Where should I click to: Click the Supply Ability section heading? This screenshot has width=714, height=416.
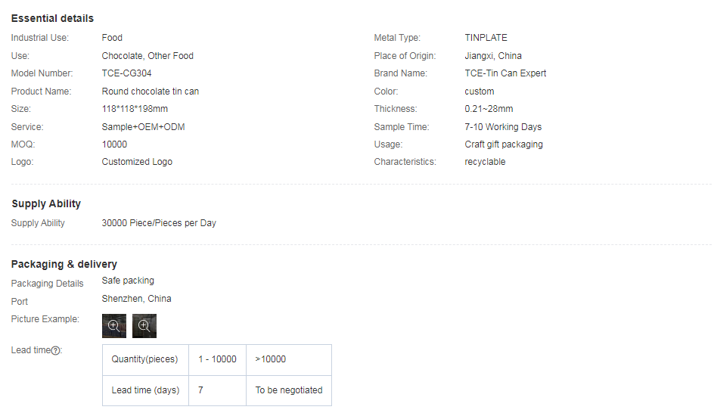pos(46,203)
